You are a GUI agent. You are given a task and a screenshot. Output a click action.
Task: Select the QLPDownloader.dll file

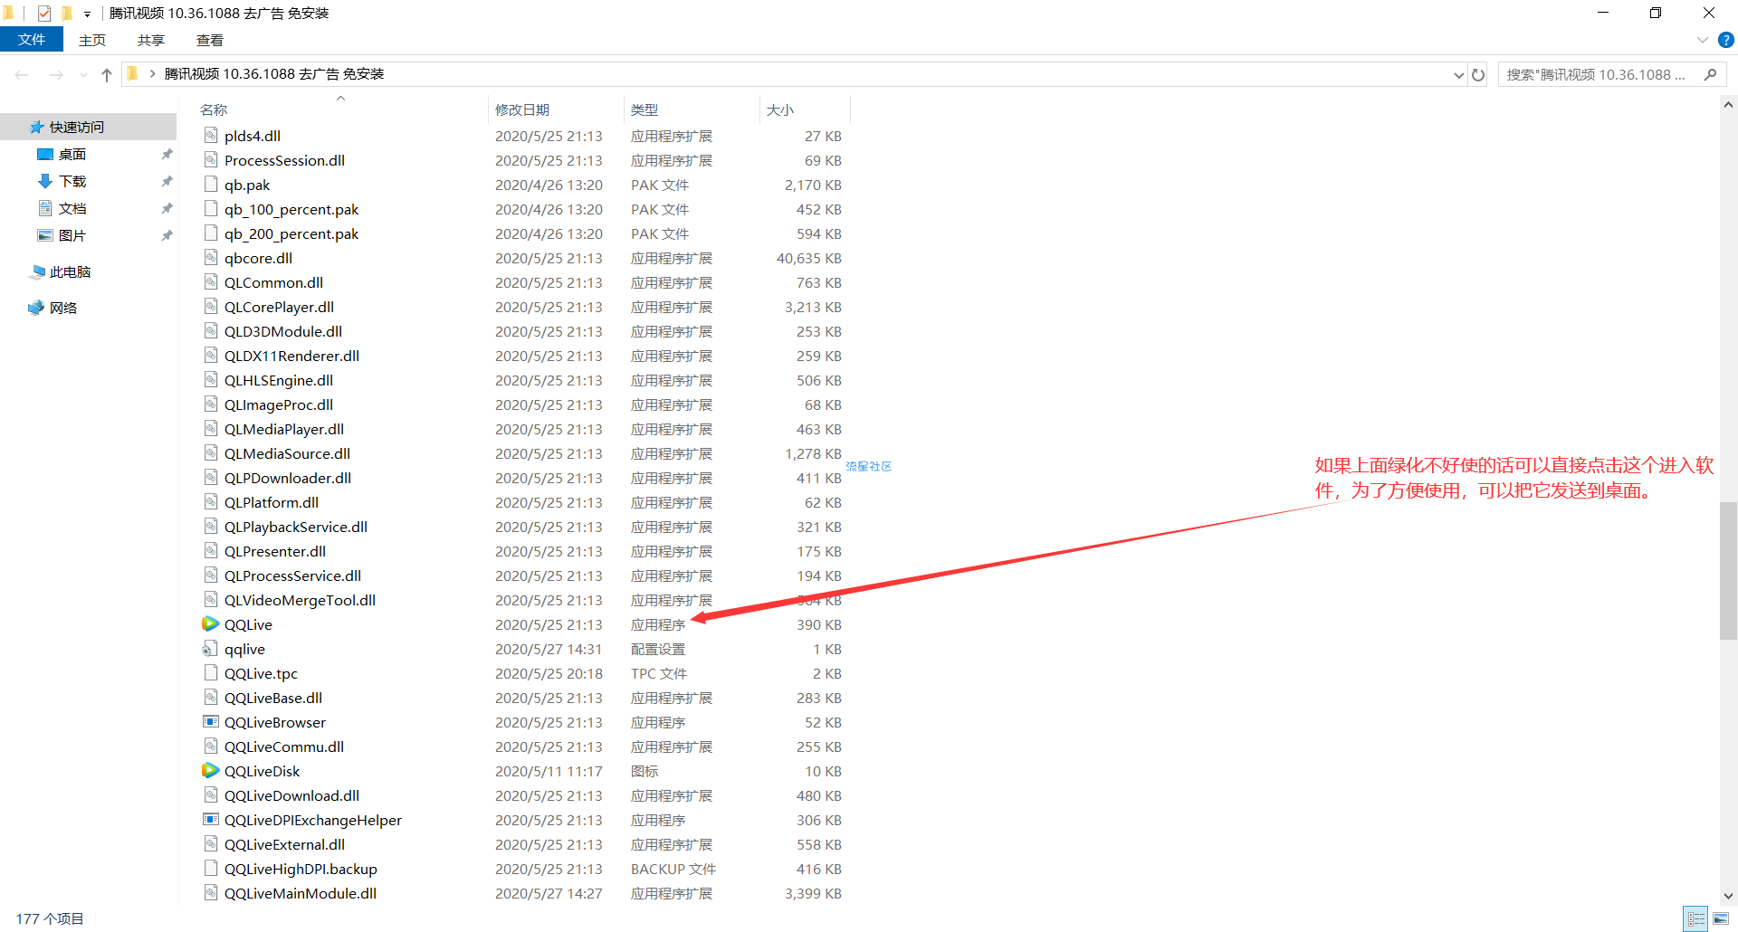pos(288,479)
